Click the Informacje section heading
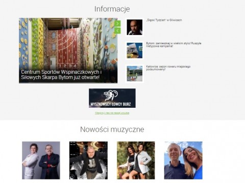 (x=112, y=9)
